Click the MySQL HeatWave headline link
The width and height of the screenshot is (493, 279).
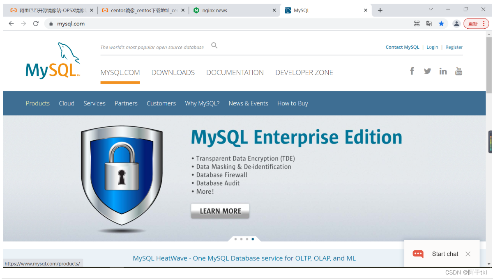coord(244,258)
